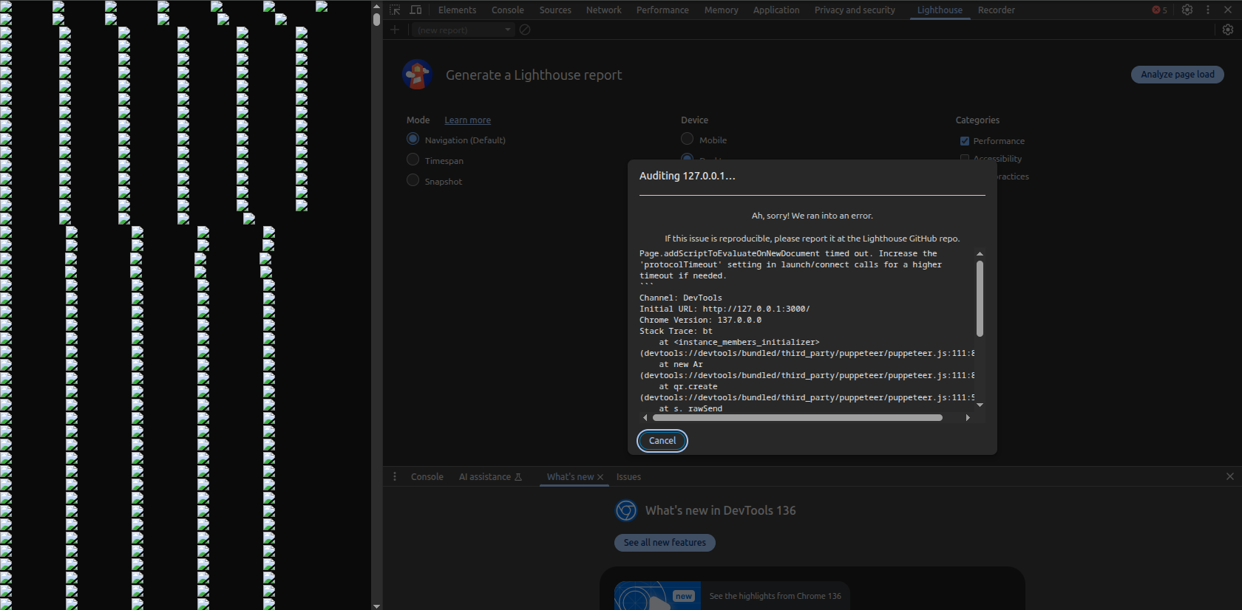
Task: Click the error log scroll left arrow
Action: click(x=645, y=417)
